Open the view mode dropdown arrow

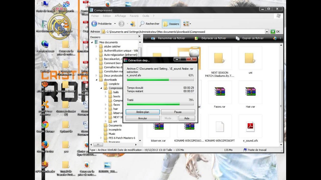coord(190,24)
